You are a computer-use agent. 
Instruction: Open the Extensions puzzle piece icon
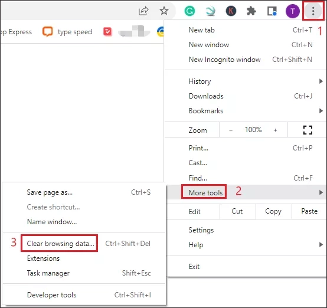coord(251,11)
